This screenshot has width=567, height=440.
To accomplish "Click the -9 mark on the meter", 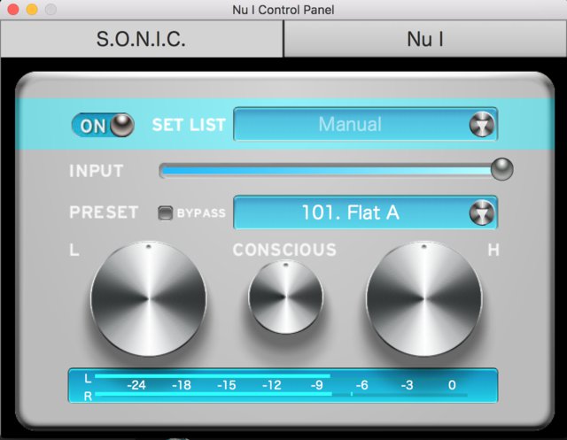I will click(x=317, y=385).
